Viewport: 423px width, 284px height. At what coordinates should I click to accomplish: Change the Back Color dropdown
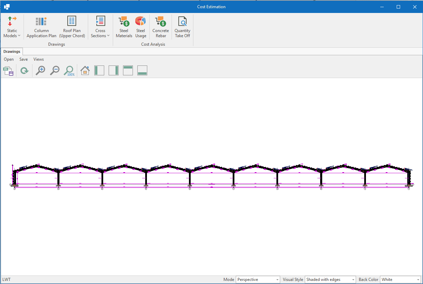pyautogui.click(x=400, y=280)
